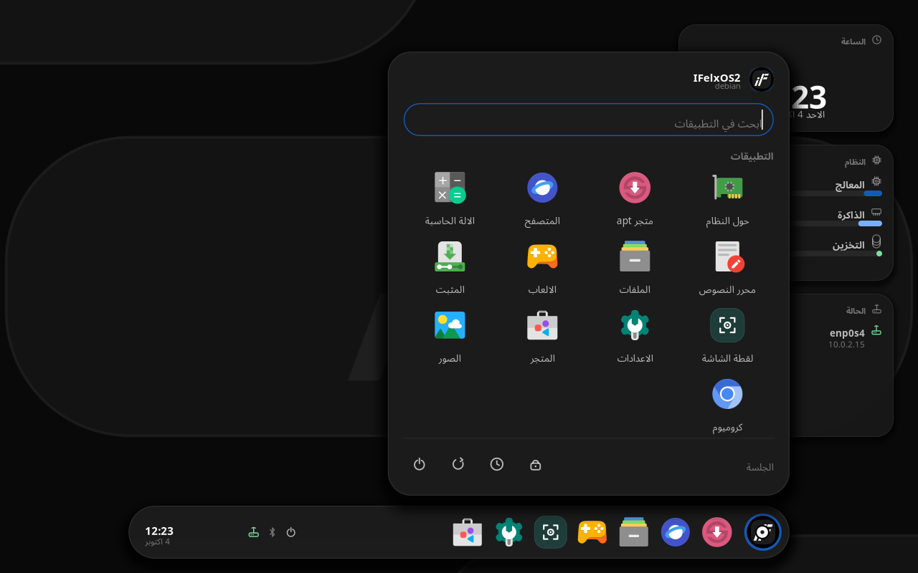The height and width of the screenshot is (573, 918).
Task: Open المثبت installer app
Action: (x=450, y=267)
